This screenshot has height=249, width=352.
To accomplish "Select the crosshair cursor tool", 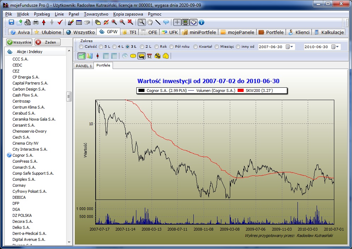I will (x=177, y=22).
